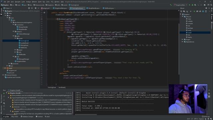The height and width of the screenshot is (120, 213).
Task: Click the Maven reimport all projects icon
Action: tap(181, 11)
